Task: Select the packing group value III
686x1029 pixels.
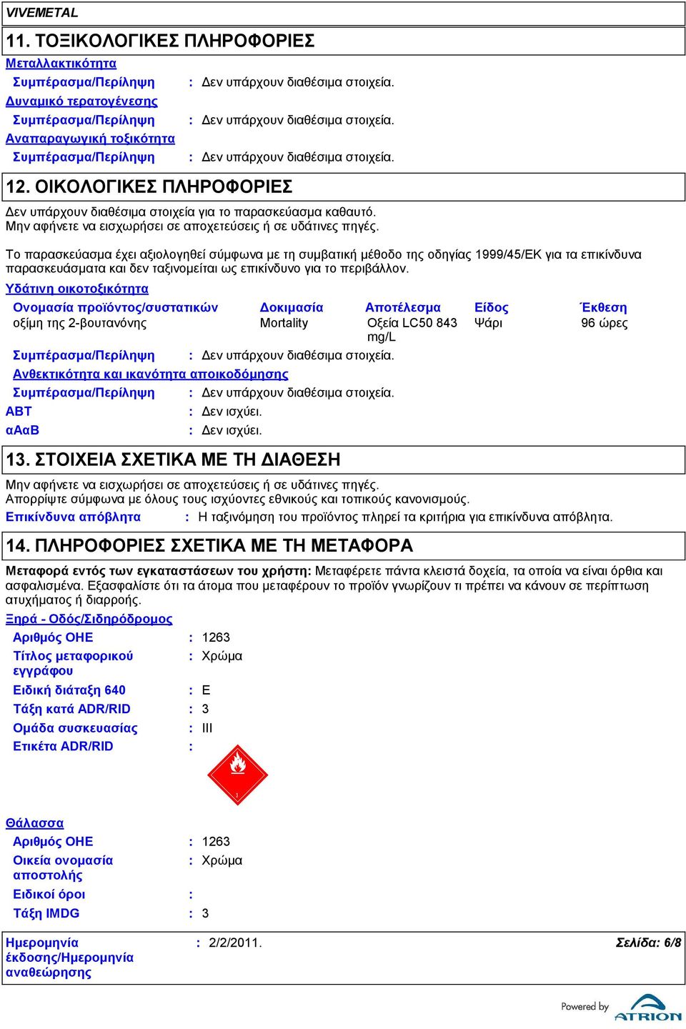Action: 207,728
